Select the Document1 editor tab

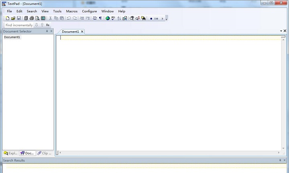(x=70, y=32)
